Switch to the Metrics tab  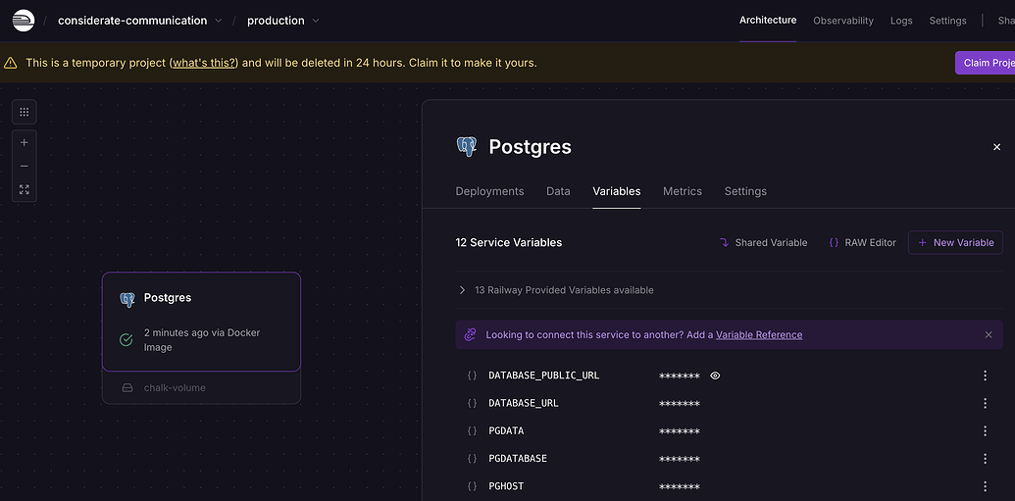(x=683, y=191)
